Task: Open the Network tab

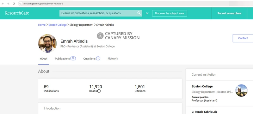Action: tap(113, 59)
